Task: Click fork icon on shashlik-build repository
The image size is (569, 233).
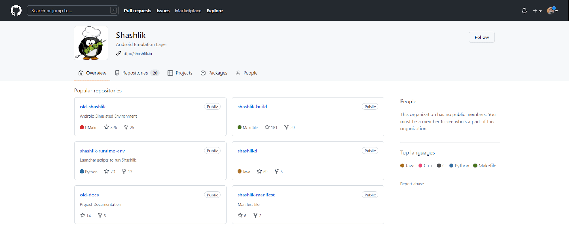Action: [287, 127]
